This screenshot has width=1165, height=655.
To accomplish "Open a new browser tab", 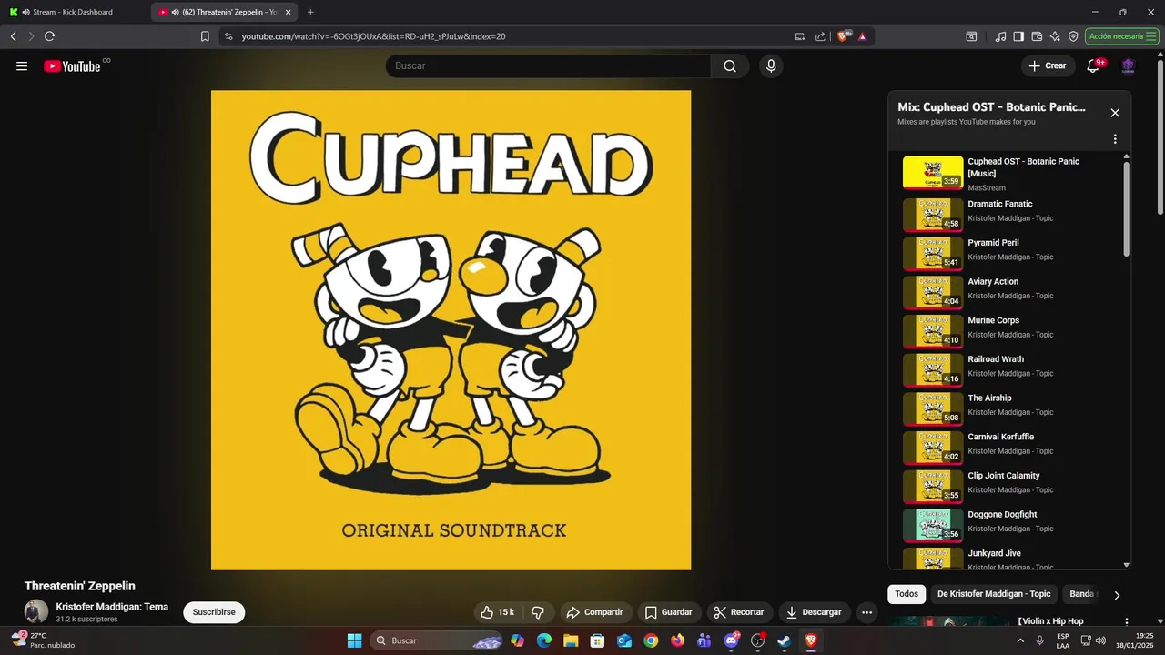I will click(x=310, y=12).
